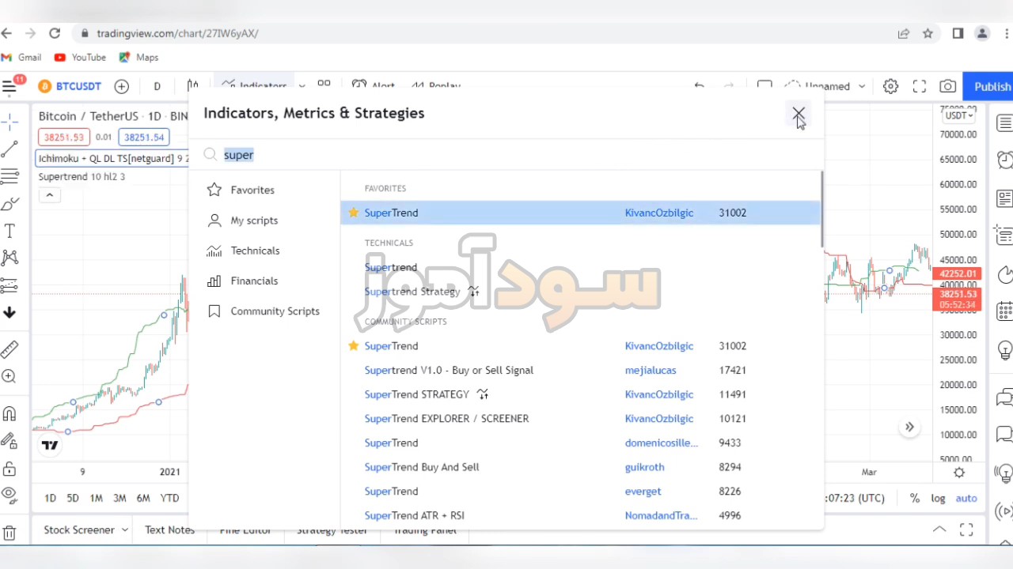
Task: Add highlighted SuperTrend from Favorites list
Action: point(581,213)
